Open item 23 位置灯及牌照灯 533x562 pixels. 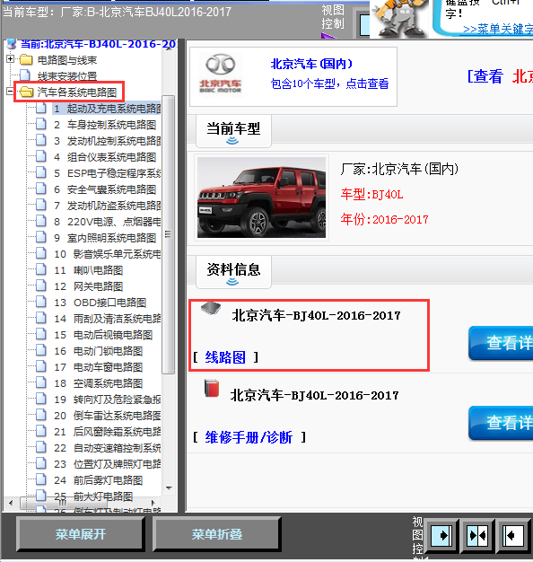click(x=108, y=464)
